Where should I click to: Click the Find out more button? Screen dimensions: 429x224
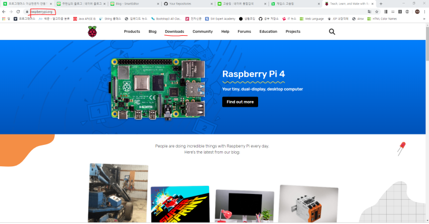[240, 102]
